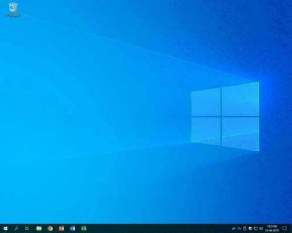Launch Excel from the taskbar
292x233 pixels.
84,228
